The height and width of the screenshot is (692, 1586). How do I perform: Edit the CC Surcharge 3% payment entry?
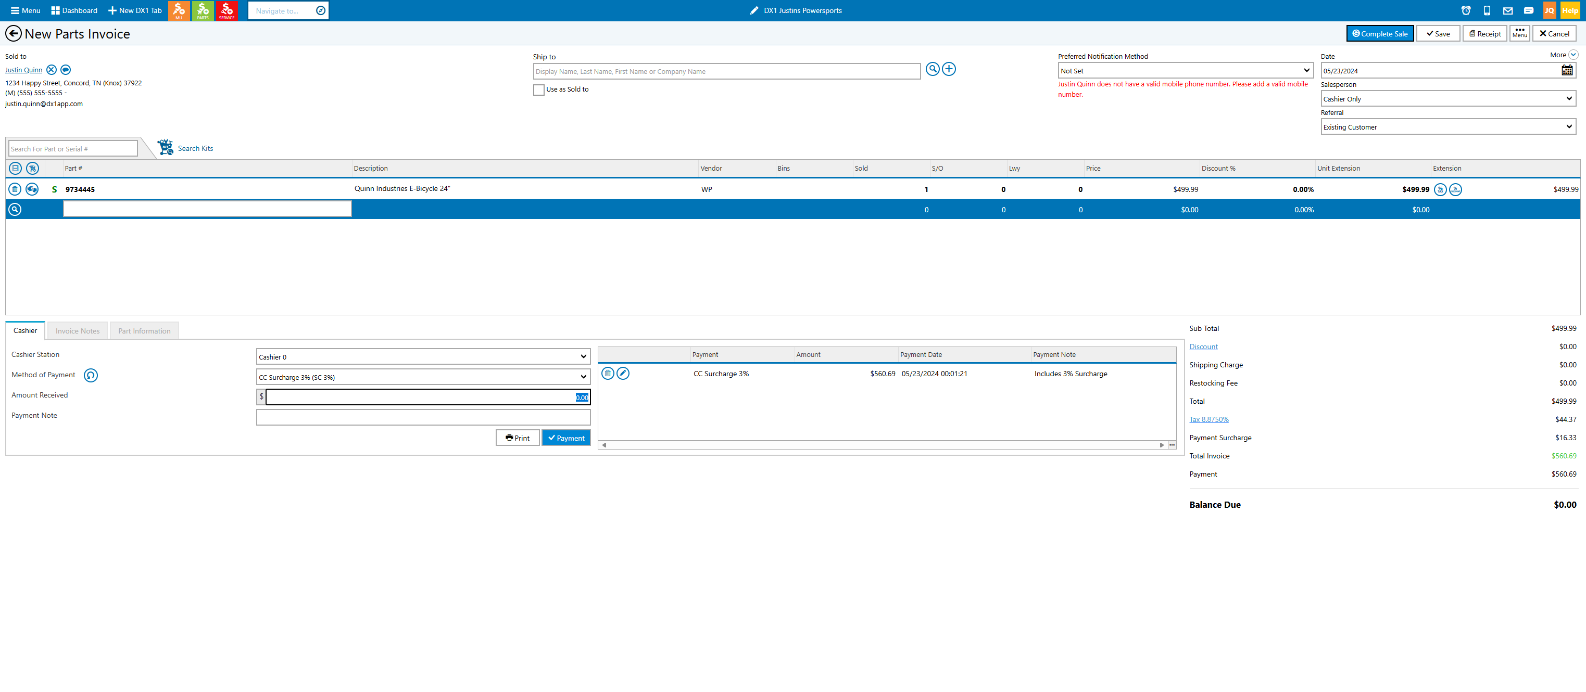623,373
